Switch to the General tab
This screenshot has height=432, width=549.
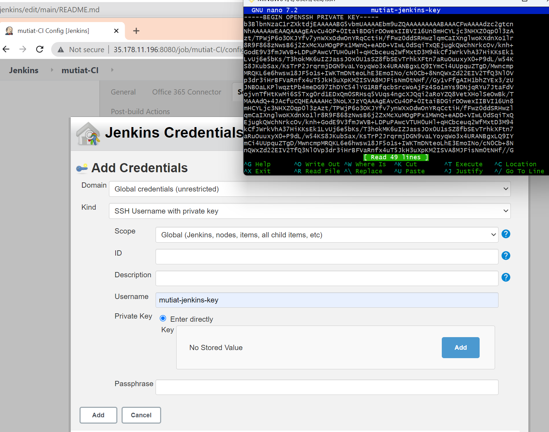click(123, 92)
